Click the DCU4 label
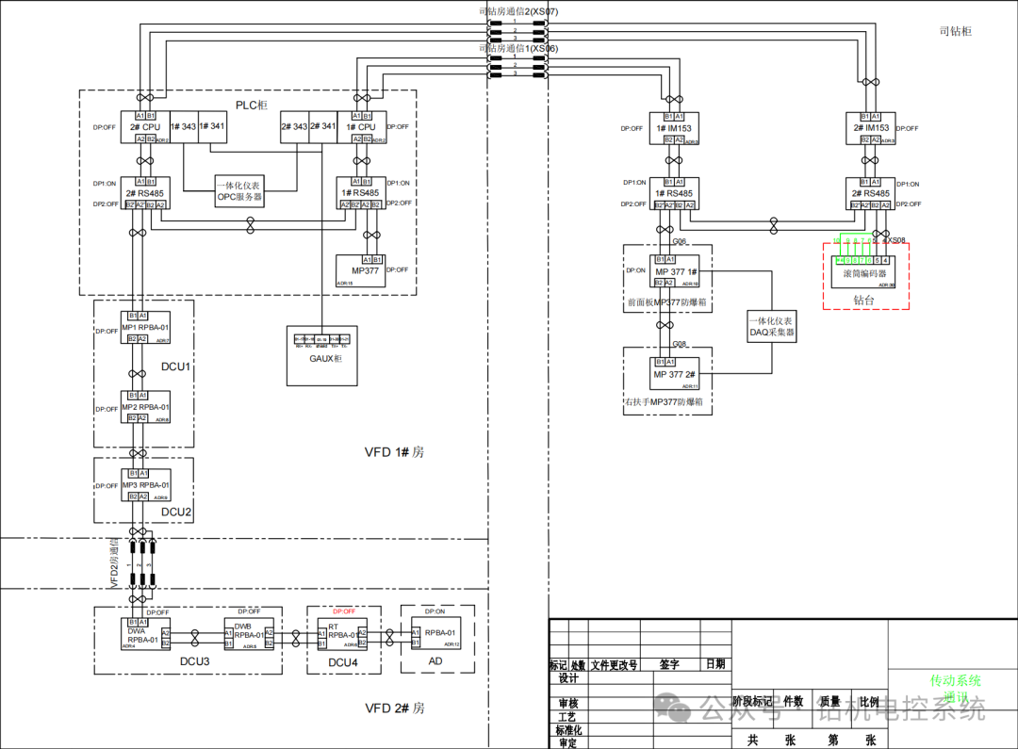Image resolution: width=1018 pixels, height=749 pixels. (343, 662)
